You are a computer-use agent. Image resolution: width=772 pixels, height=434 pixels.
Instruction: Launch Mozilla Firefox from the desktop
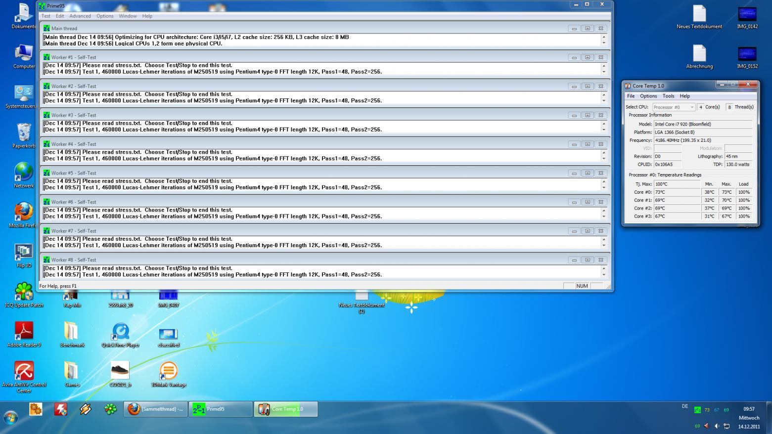pyautogui.click(x=24, y=214)
